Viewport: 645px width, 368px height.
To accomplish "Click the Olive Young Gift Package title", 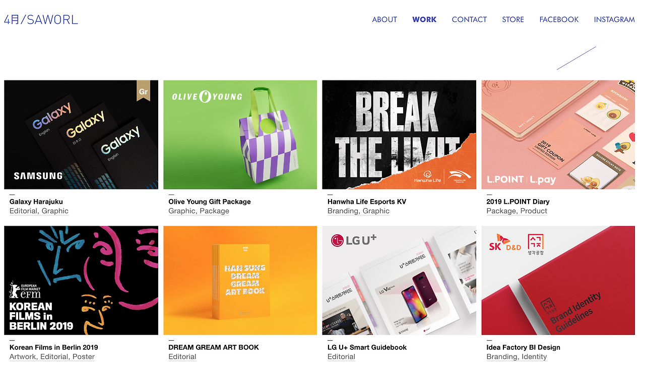I will click(210, 202).
